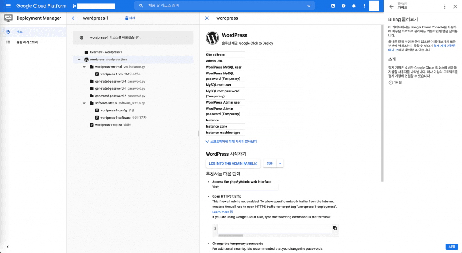Viewport: 462px width, 253px height.
Task: Select the 배포 sidebar item
Action: (33, 32)
